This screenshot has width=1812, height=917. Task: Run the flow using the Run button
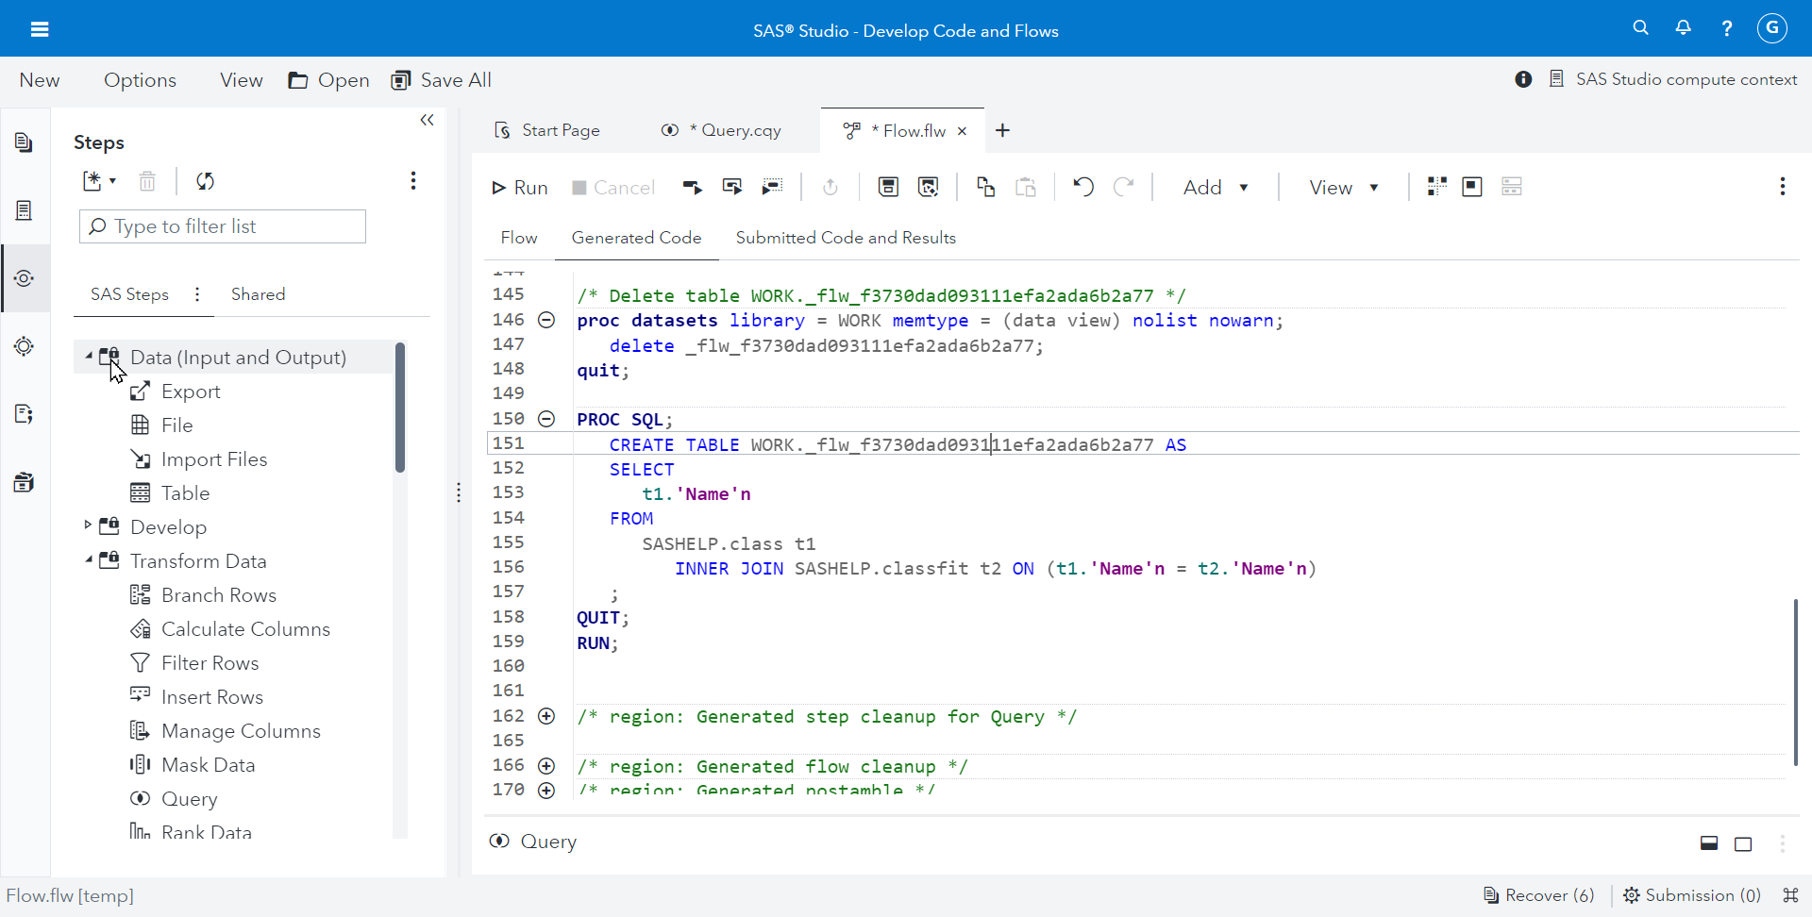519,187
